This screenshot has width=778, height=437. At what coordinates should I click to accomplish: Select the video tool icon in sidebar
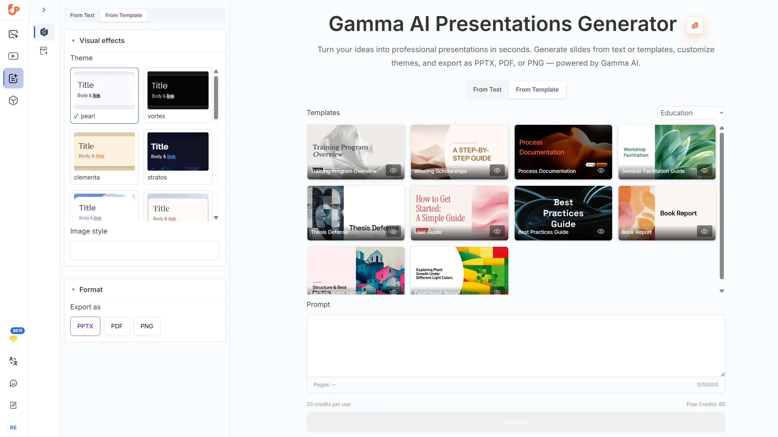coord(13,56)
